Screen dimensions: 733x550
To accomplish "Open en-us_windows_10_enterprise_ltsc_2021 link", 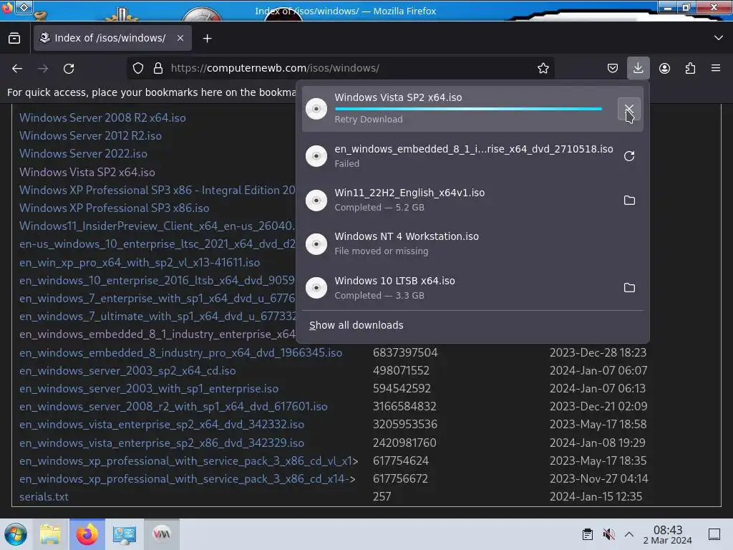I will [x=157, y=244].
